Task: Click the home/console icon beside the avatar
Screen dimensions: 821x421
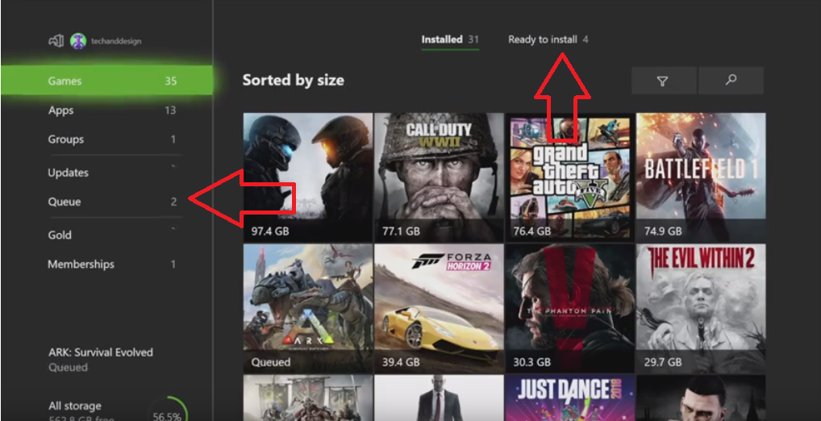Action: tap(56, 41)
